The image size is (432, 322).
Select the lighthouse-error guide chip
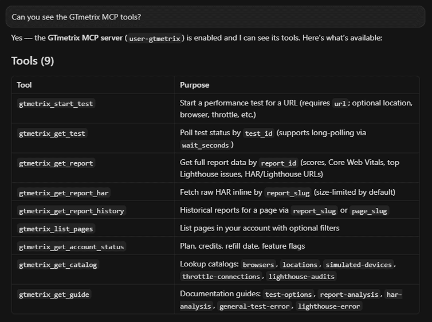pyautogui.click(x=329, y=306)
